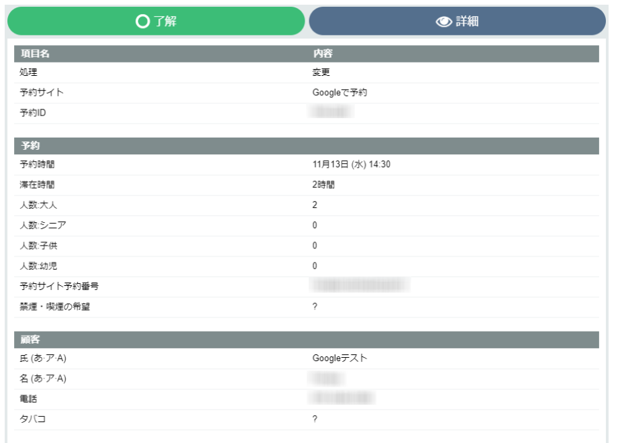Click the 名 (あ·ア·A) row label
The image size is (622, 443).
tap(43, 379)
